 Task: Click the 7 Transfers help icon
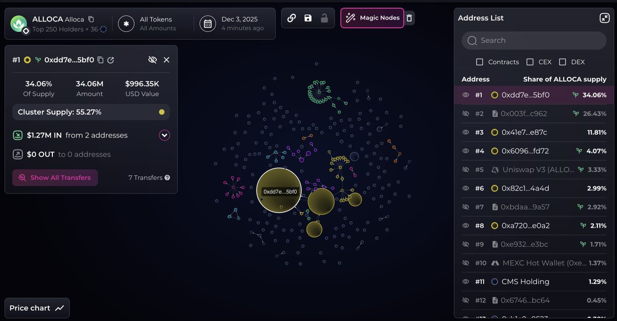pos(167,178)
